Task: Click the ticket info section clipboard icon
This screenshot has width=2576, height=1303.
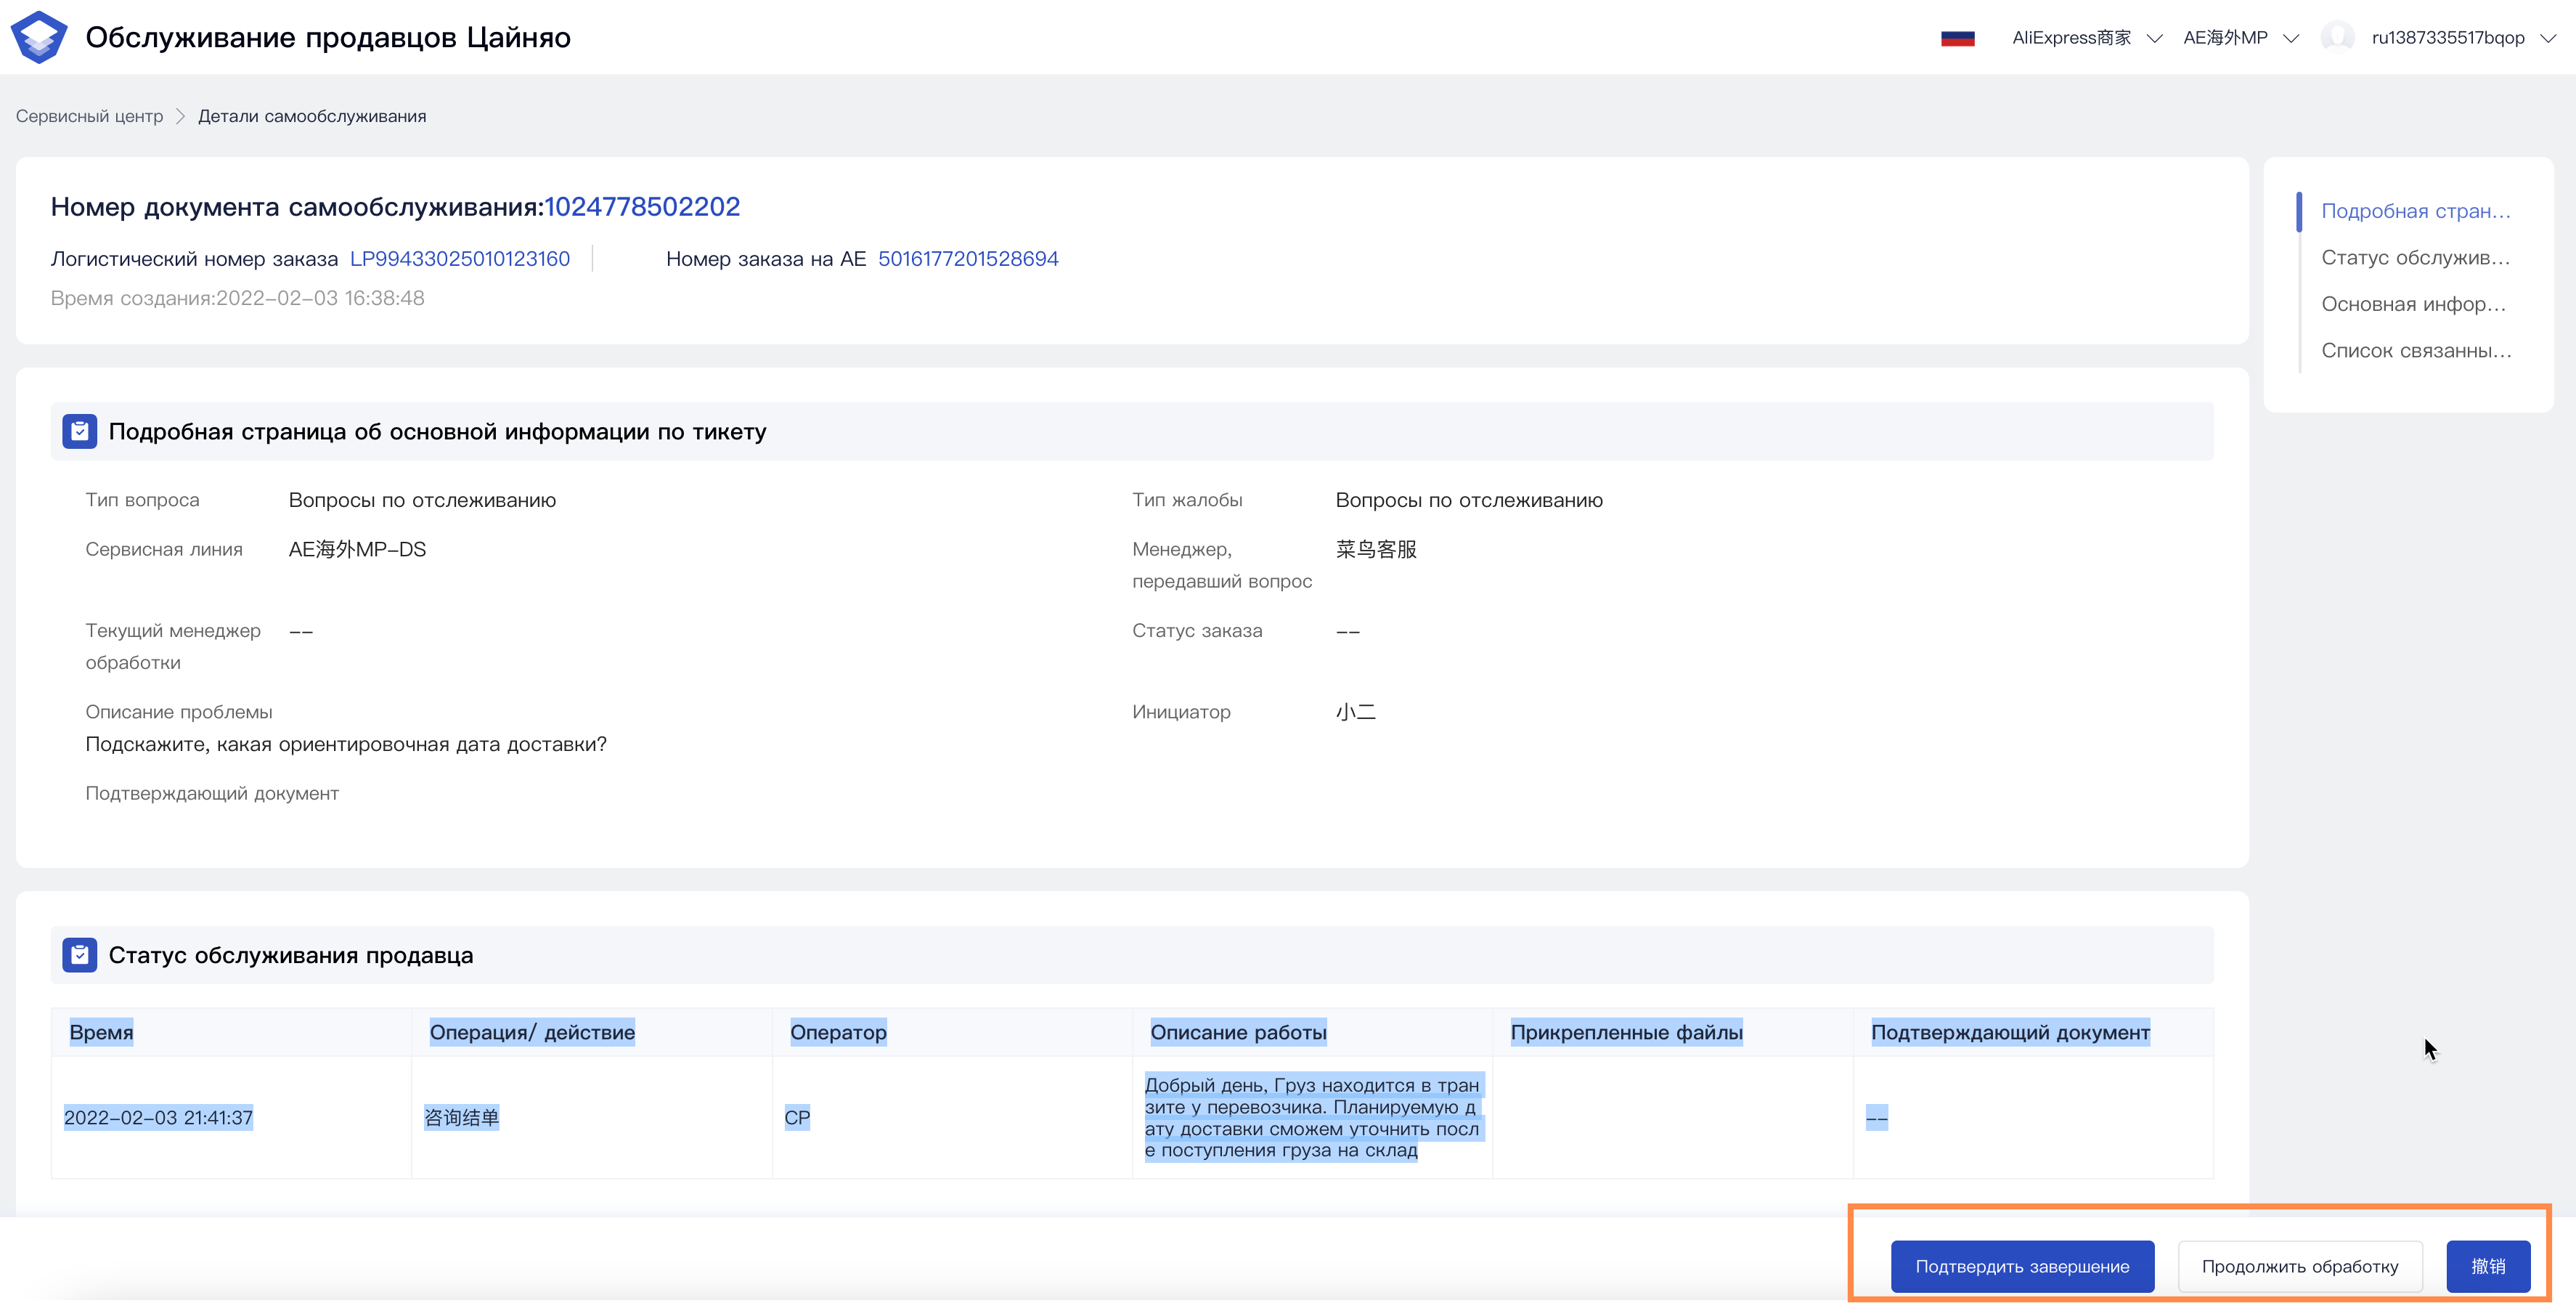Action: coord(79,432)
